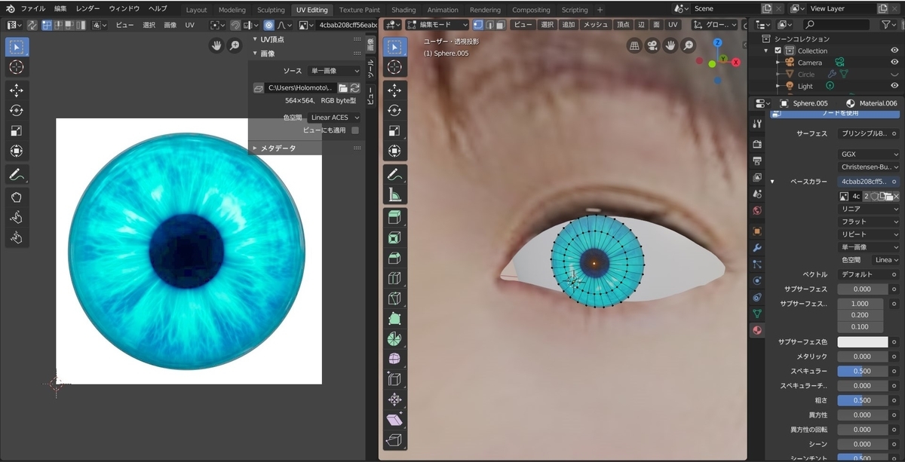
Task: Open the メッシュ menu in 3D viewport
Action: 596,25
